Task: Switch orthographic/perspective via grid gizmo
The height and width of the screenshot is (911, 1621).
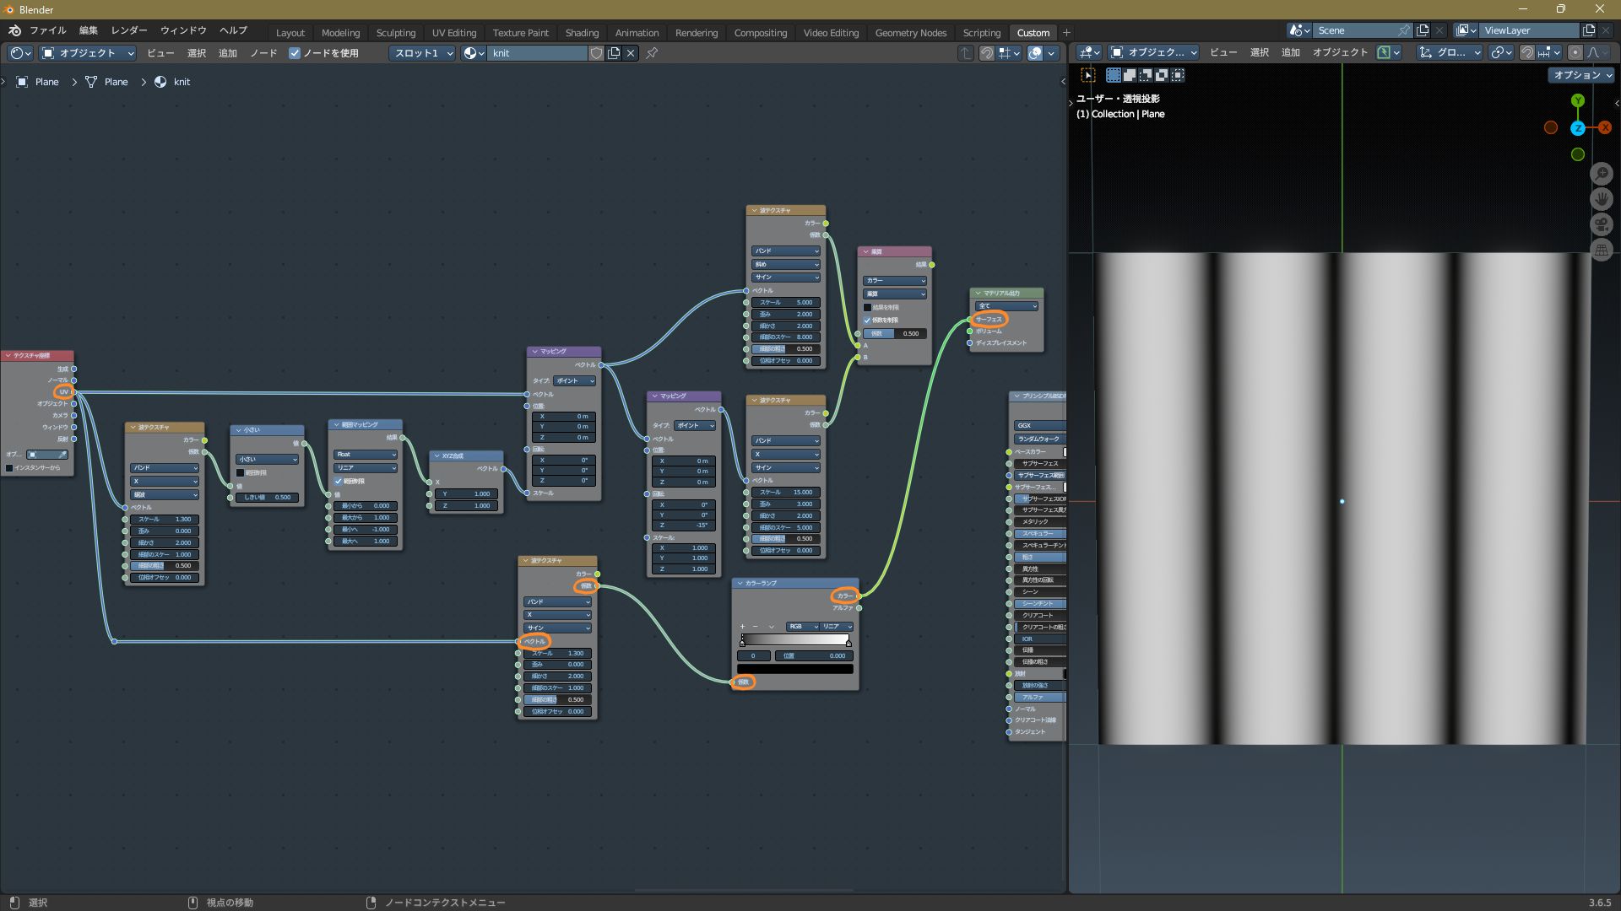Action: [x=1601, y=250]
